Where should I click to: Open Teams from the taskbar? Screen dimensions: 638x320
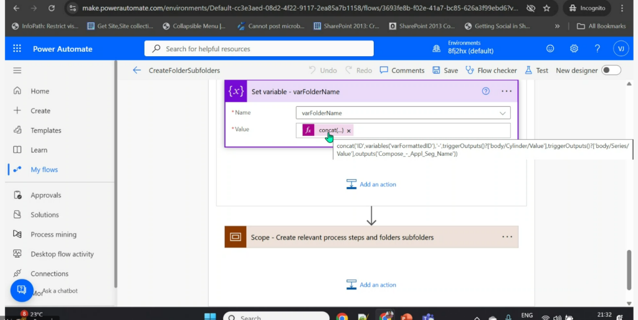427,317
